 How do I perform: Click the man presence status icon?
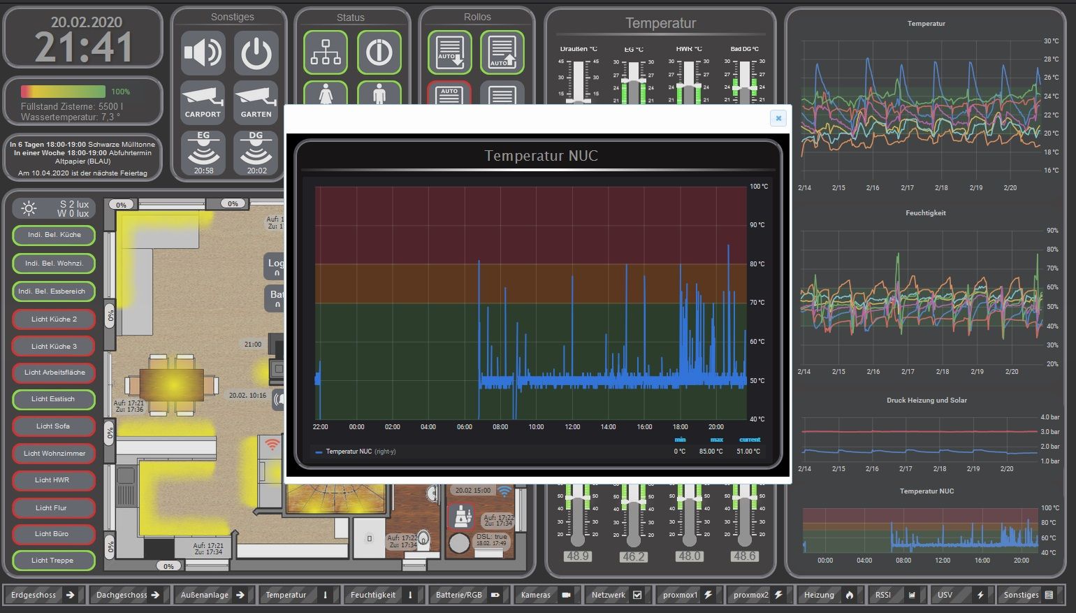pos(379,93)
